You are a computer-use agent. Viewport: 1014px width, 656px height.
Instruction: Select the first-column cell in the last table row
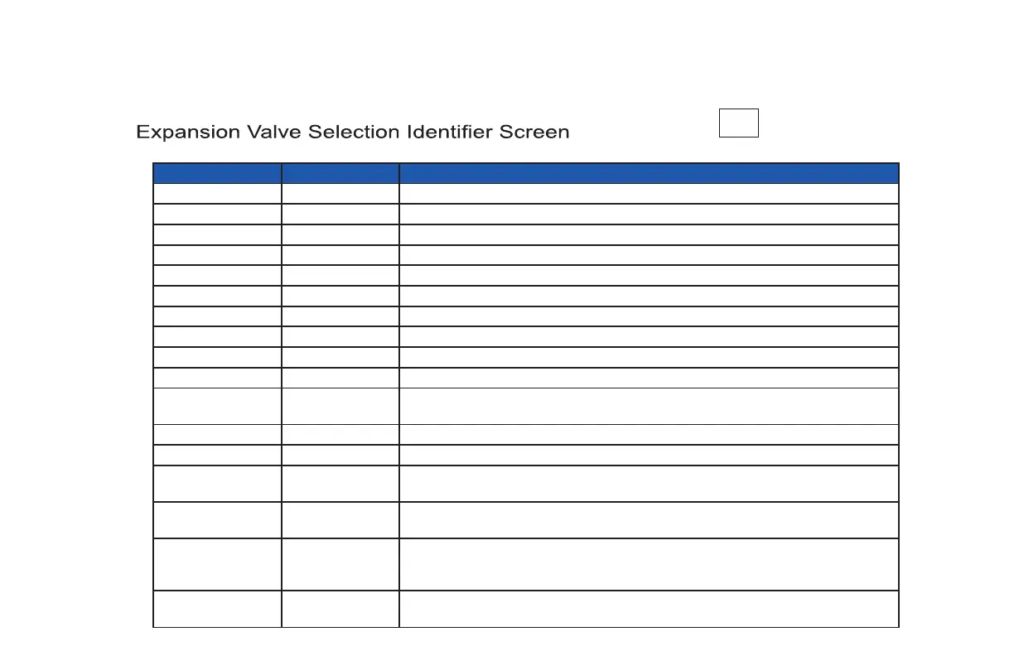(217, 609)
